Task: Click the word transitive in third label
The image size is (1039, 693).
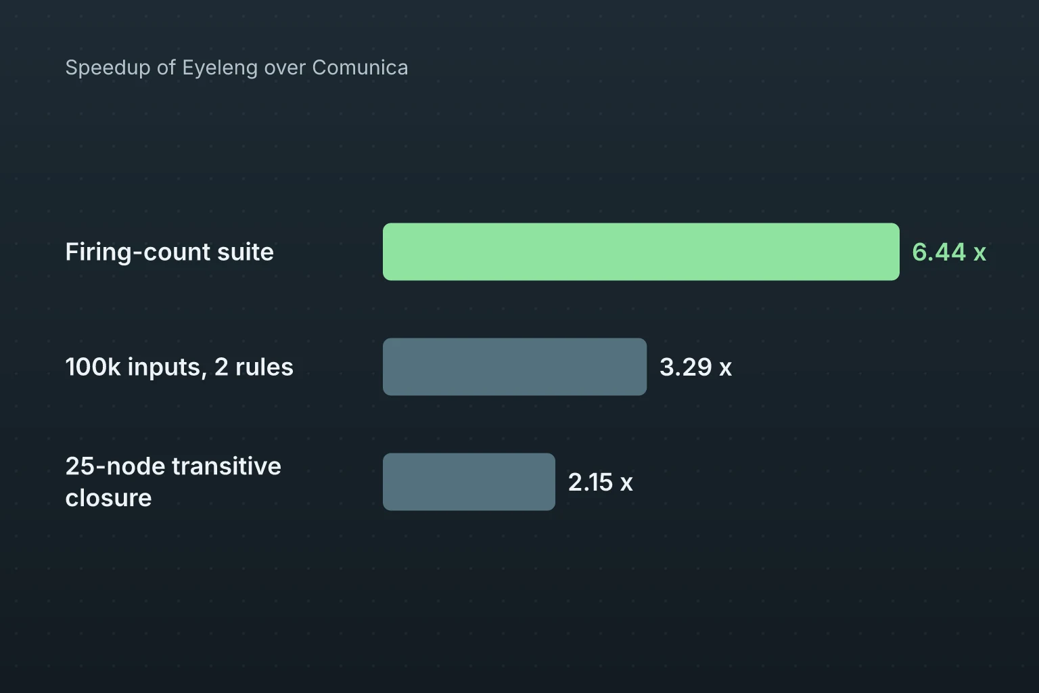Action: (x=227, y=466)
